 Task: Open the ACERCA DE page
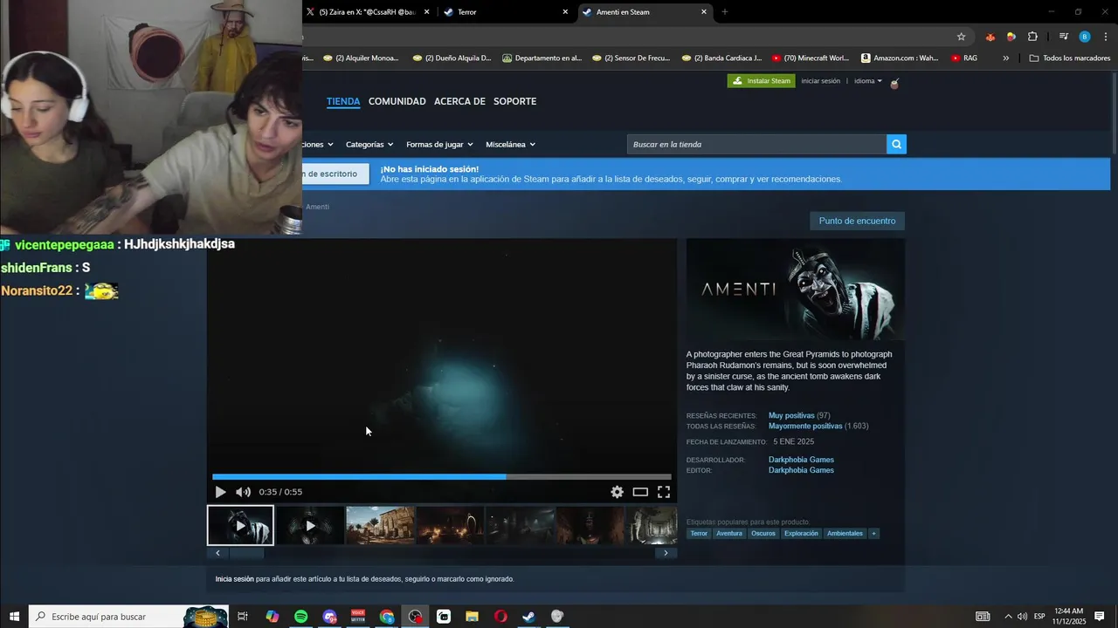(x=459, y=101)
